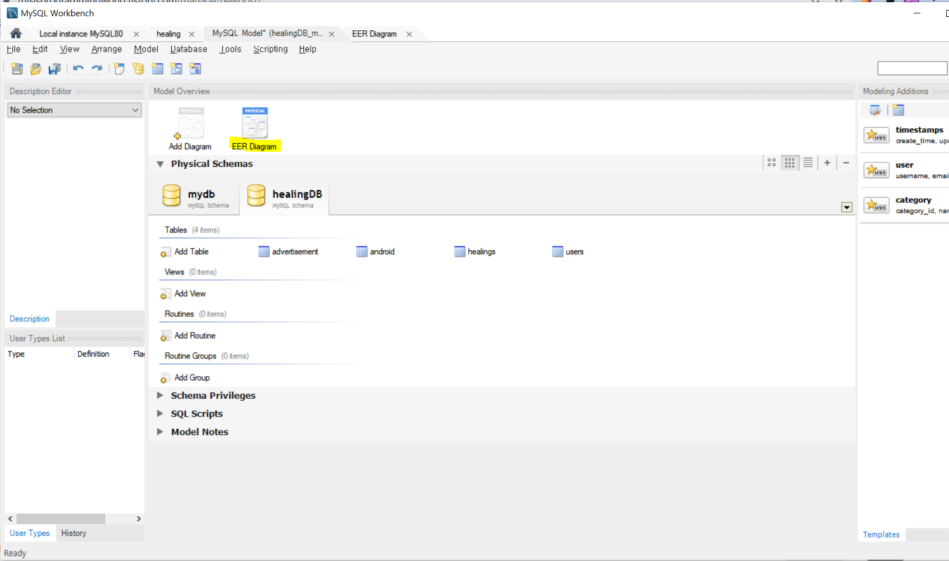
Task: Go to the Workbench home screen icon
Action: tap(16, 33)
